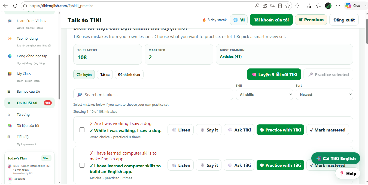The image size is (368, 185).
Task: Select the Tất cả filter tab
Action: (x=105, y=74)
